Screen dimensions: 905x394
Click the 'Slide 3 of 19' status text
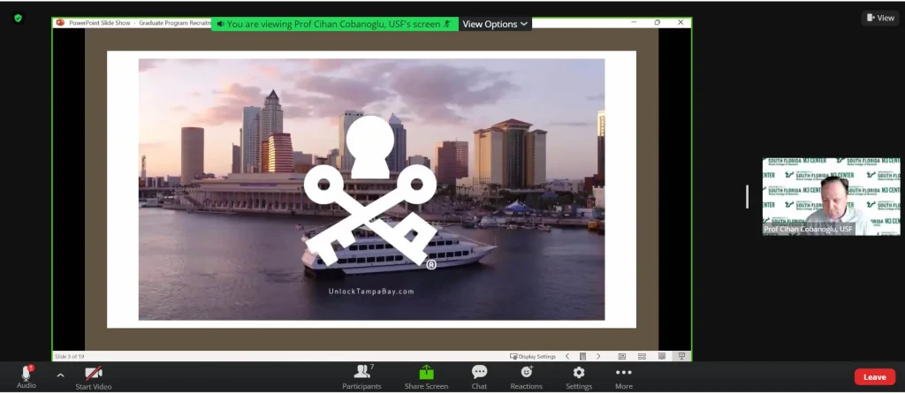(69, 357)
